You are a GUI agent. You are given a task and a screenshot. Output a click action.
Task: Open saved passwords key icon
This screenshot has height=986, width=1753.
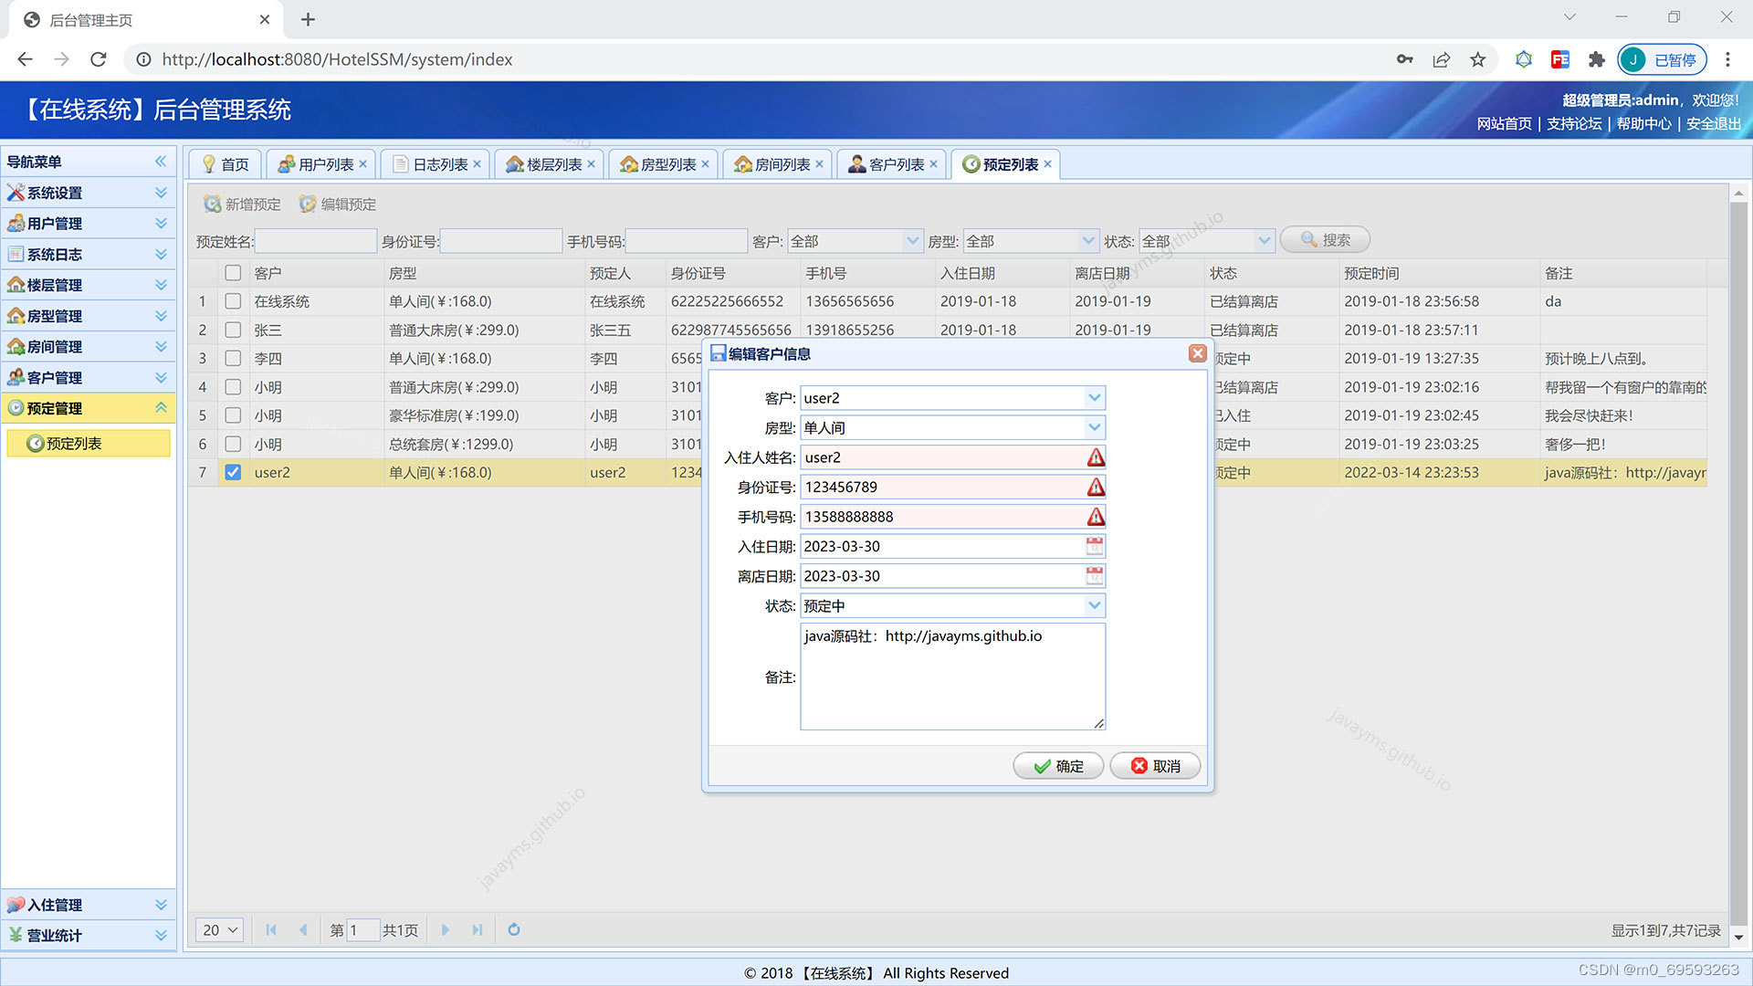click(1404, 59)
